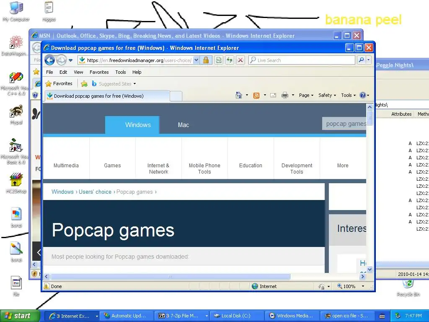Open search provider options dropdown

coord(369,60)
